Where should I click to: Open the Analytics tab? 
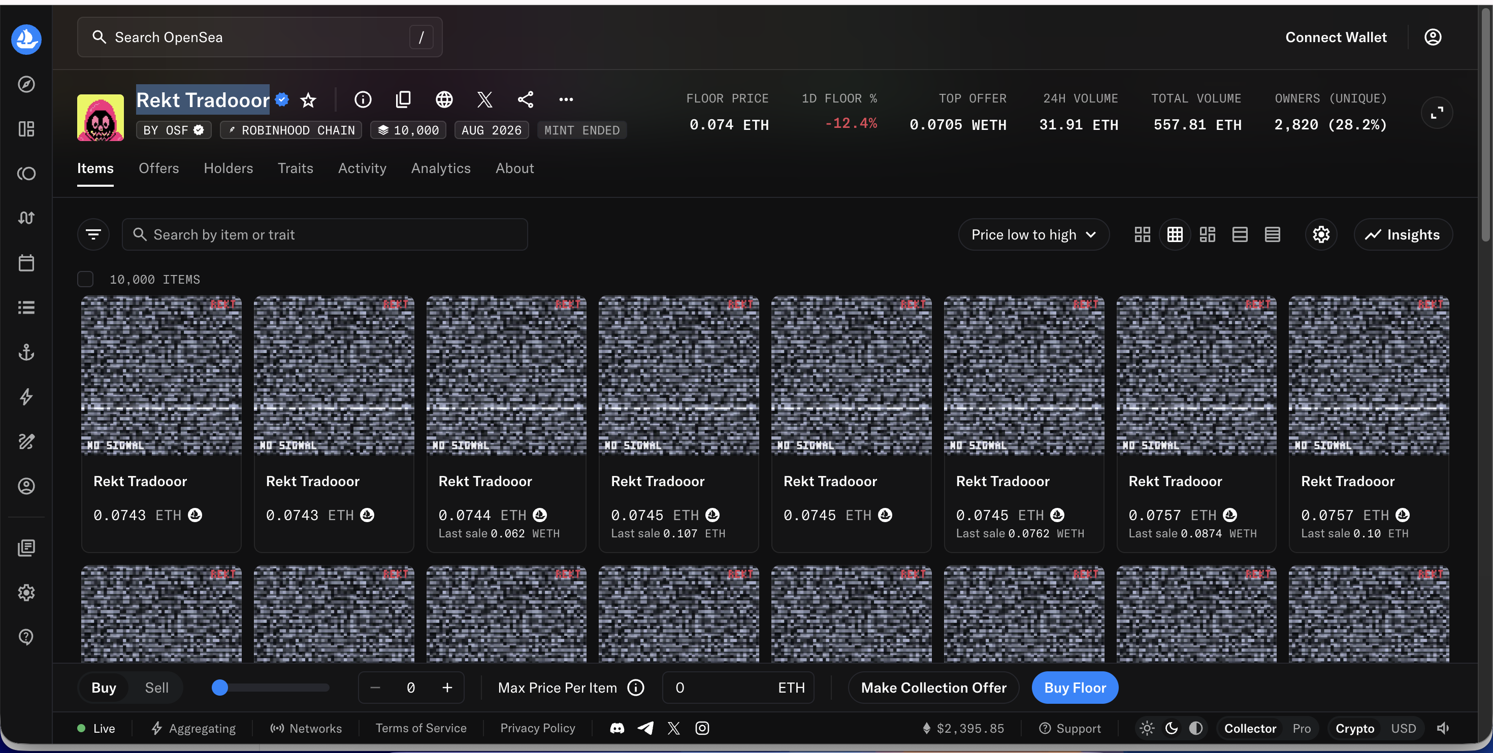tap(441, 168)
